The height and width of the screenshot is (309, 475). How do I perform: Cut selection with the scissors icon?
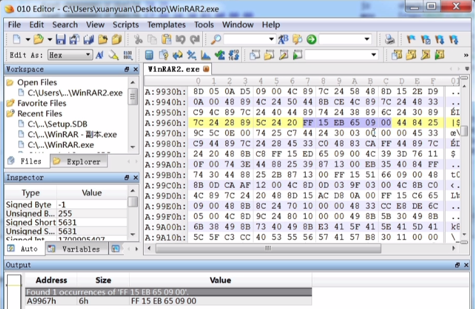(x=138, y=40)
